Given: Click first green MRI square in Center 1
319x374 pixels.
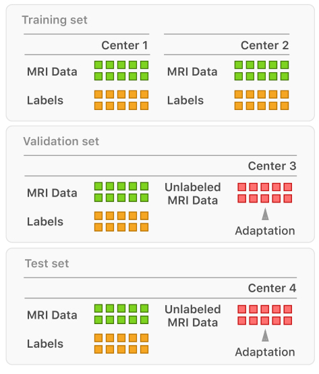Looking at the screenshot, I should pyautogui.click(x=98, y=65).
